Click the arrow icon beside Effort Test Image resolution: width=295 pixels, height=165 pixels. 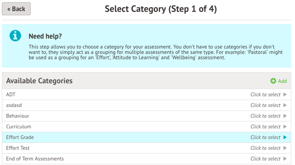pos(285,148)
